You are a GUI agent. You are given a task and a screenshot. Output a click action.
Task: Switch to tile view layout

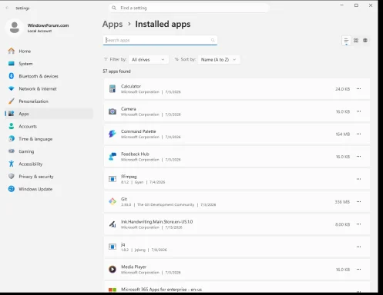365,41
